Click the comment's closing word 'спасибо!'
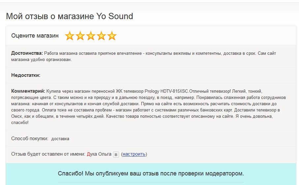 click(20, 122)
